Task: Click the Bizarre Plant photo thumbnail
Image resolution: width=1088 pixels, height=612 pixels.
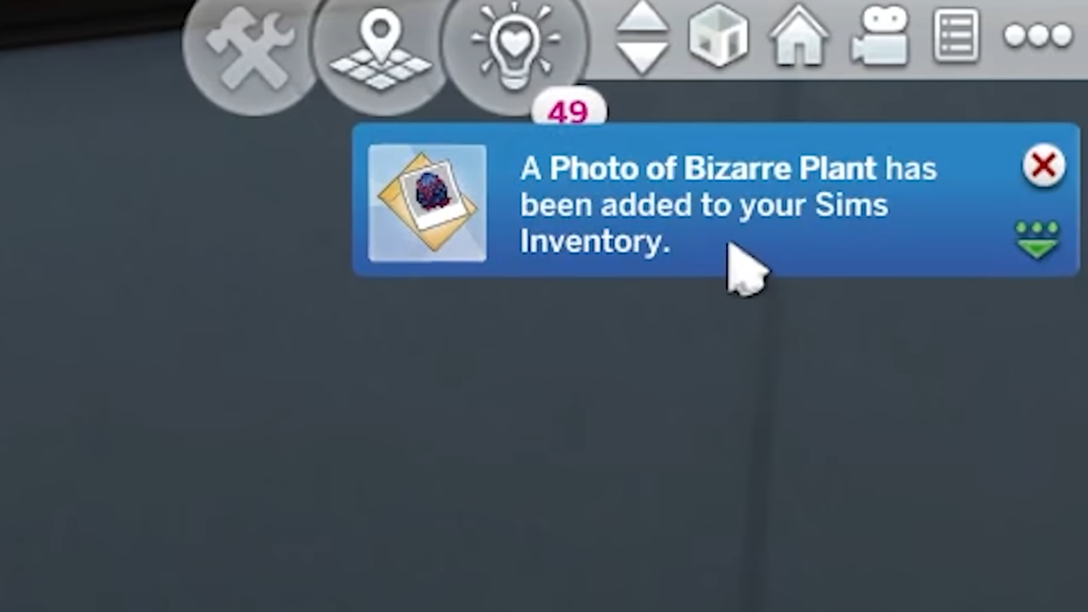Action: pyautogui.click(x=428, y=203)
